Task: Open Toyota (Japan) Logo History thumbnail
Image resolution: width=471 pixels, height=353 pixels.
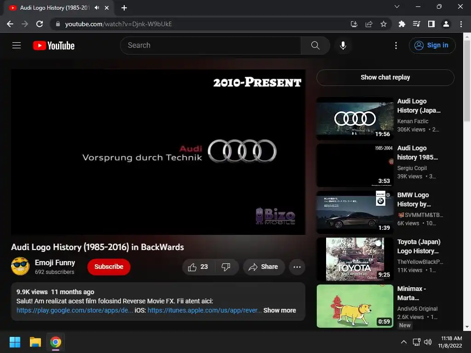Action: point(355,259)
